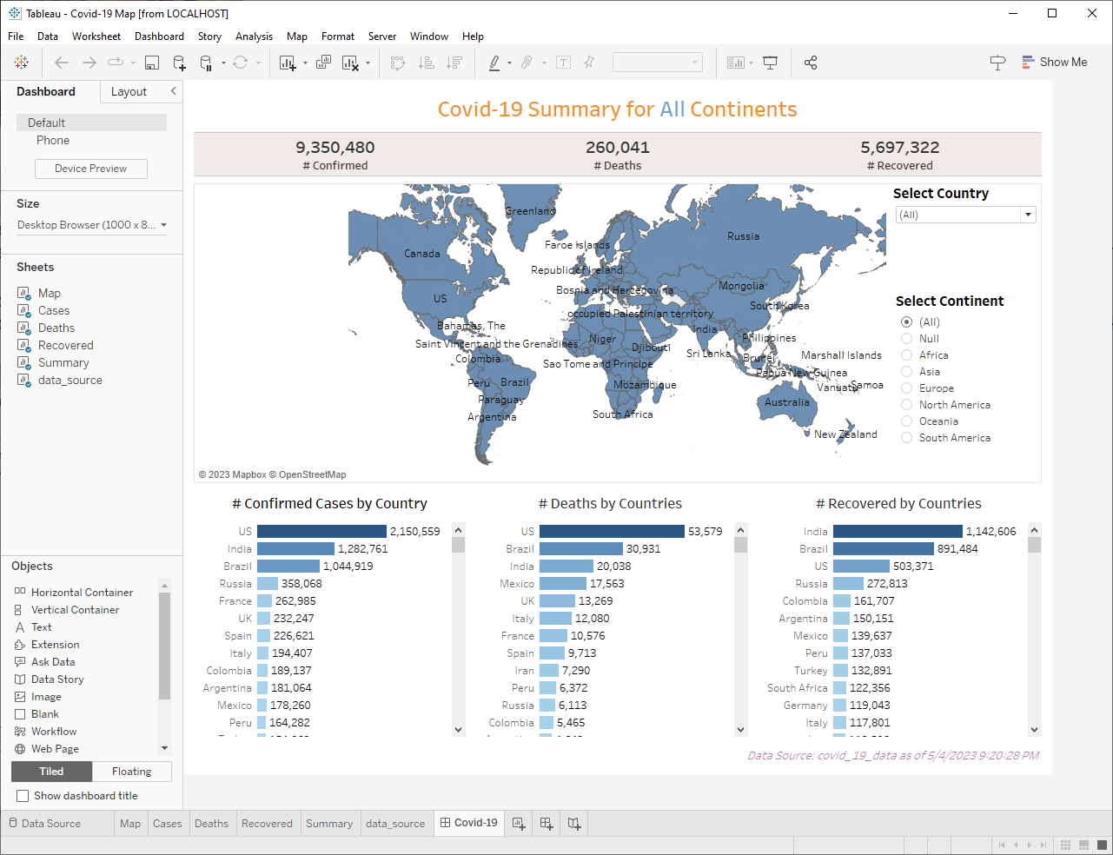Open the Analysis menu

254,36
